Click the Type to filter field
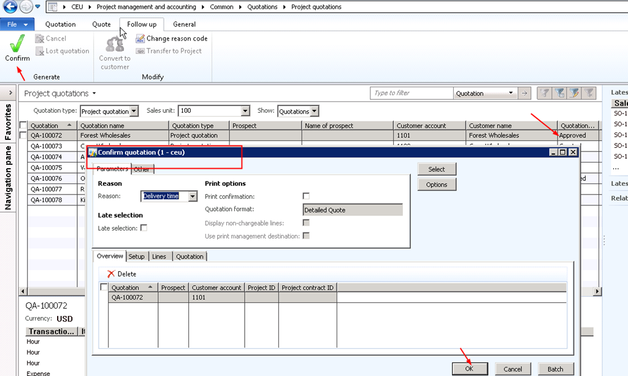This screenshot has height=376, width=628. point(411,93)
